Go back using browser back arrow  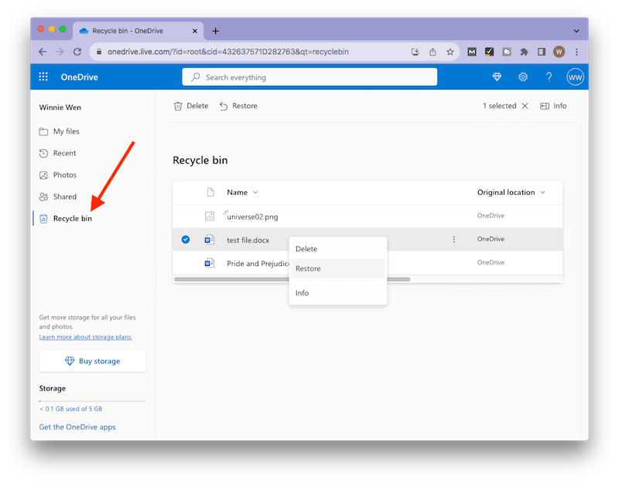coord(43,52)
